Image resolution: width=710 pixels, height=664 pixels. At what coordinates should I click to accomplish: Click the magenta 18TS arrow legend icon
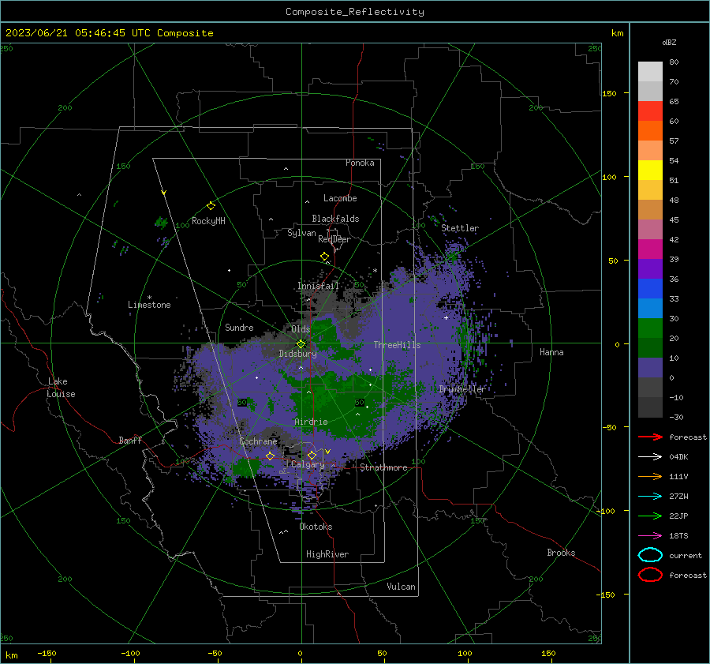[x=650, y=536]
